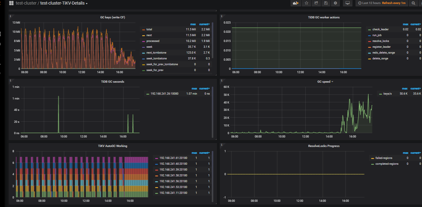Sort GC keys legend by current column
Viewport: 422px width, 207px height.
204,24
